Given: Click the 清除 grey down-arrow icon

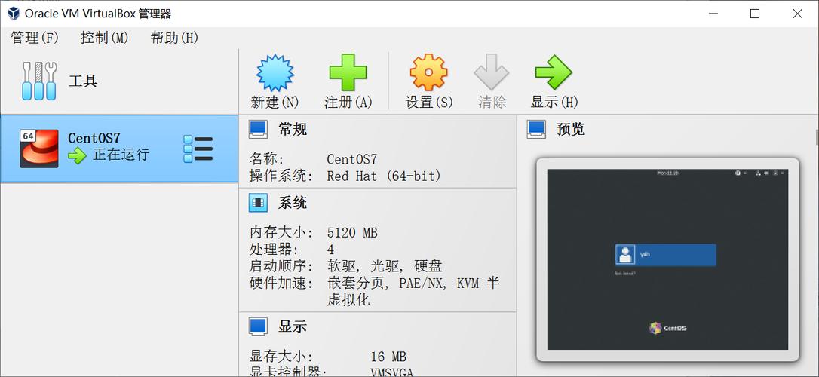Looking at the screenshot, I should pos(492,73).
